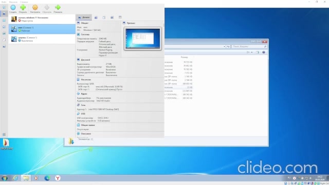Click the VM preview thumbnail
Viewport: 329px width, 185px height.
click(x=143, y=39)
